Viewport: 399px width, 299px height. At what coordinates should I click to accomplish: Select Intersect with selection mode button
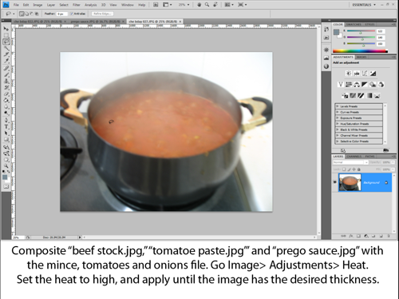pyautogui.click(x=37, y=14)
